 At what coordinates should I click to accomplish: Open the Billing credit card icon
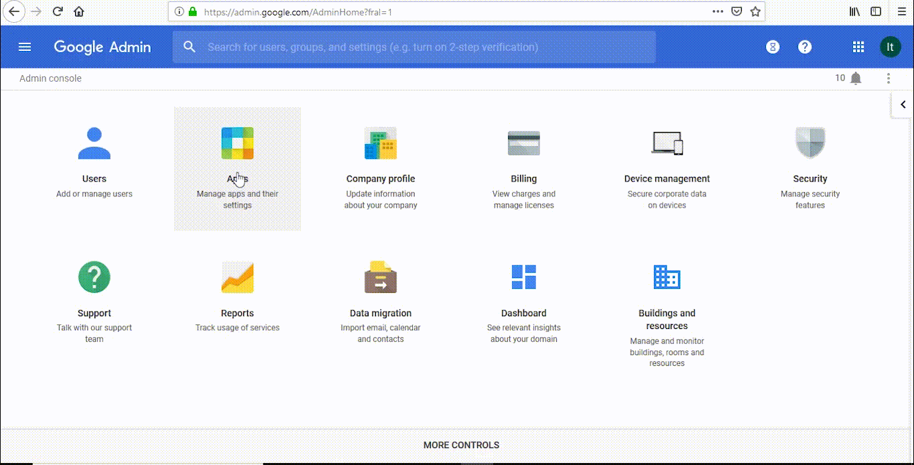[524, 143]
